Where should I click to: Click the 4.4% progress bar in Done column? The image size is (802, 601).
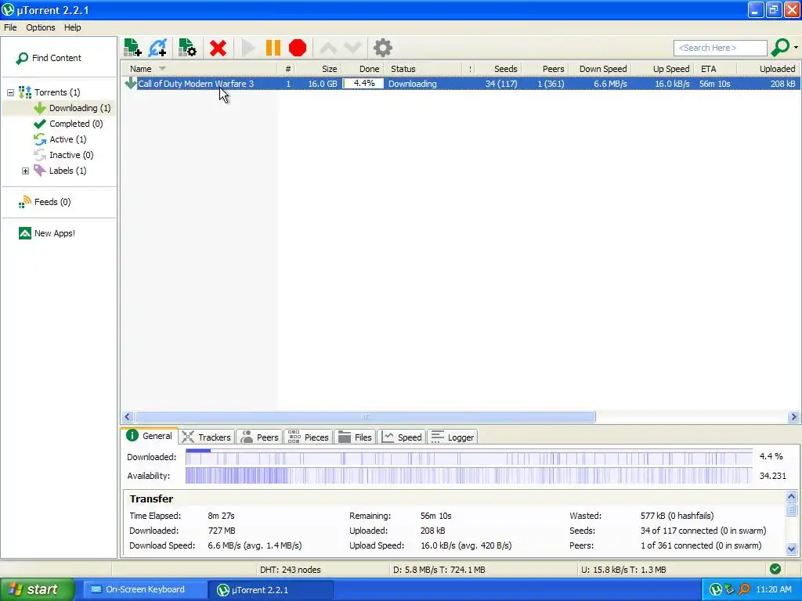363,83
